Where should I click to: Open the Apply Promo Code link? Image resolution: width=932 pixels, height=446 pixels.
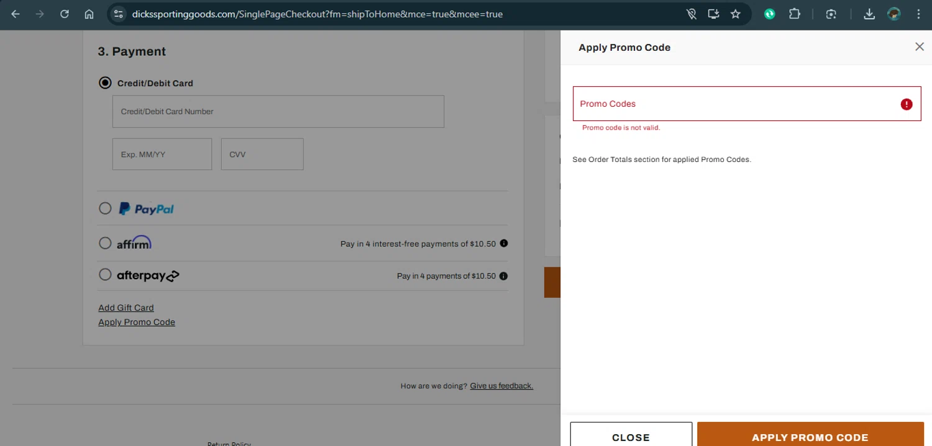click(137, 322)
